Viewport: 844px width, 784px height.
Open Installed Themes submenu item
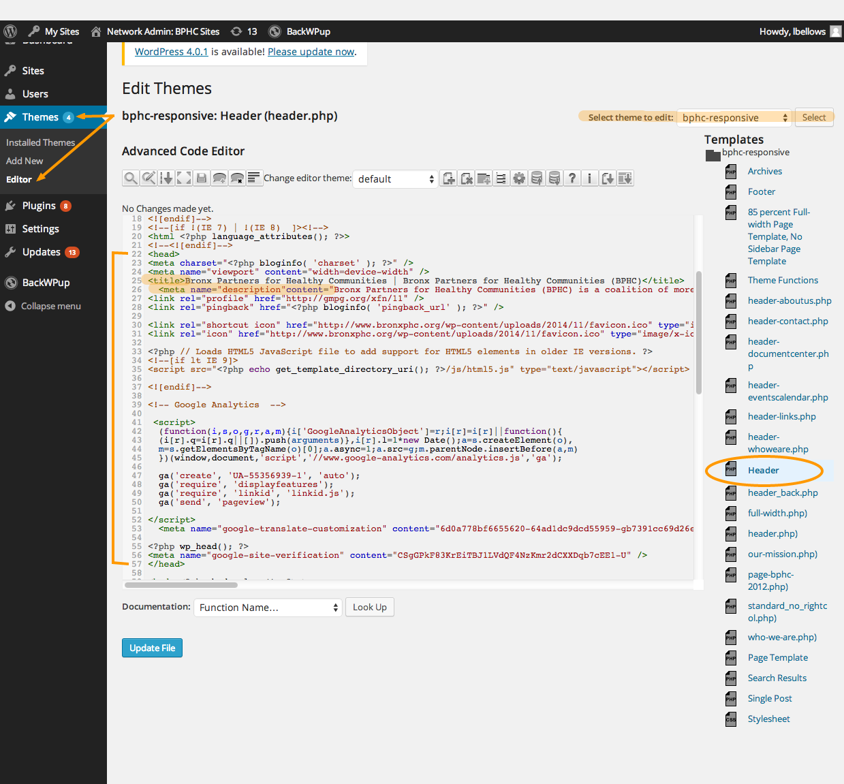coord(40,142)
